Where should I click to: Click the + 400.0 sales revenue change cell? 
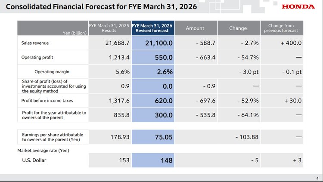(x=291, y=43)
